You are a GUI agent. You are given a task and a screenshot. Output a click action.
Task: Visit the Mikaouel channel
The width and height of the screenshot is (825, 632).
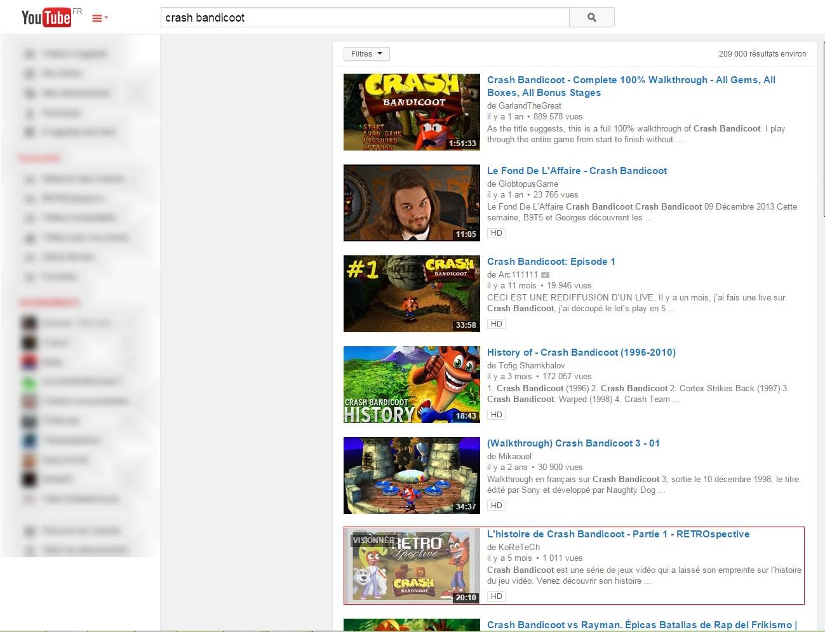515,457
